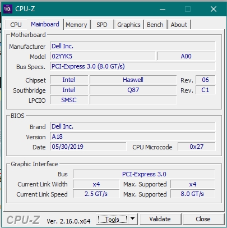Screen dimensions: 227x228
Task: Click the Tools button
Action: click(112, 219)
